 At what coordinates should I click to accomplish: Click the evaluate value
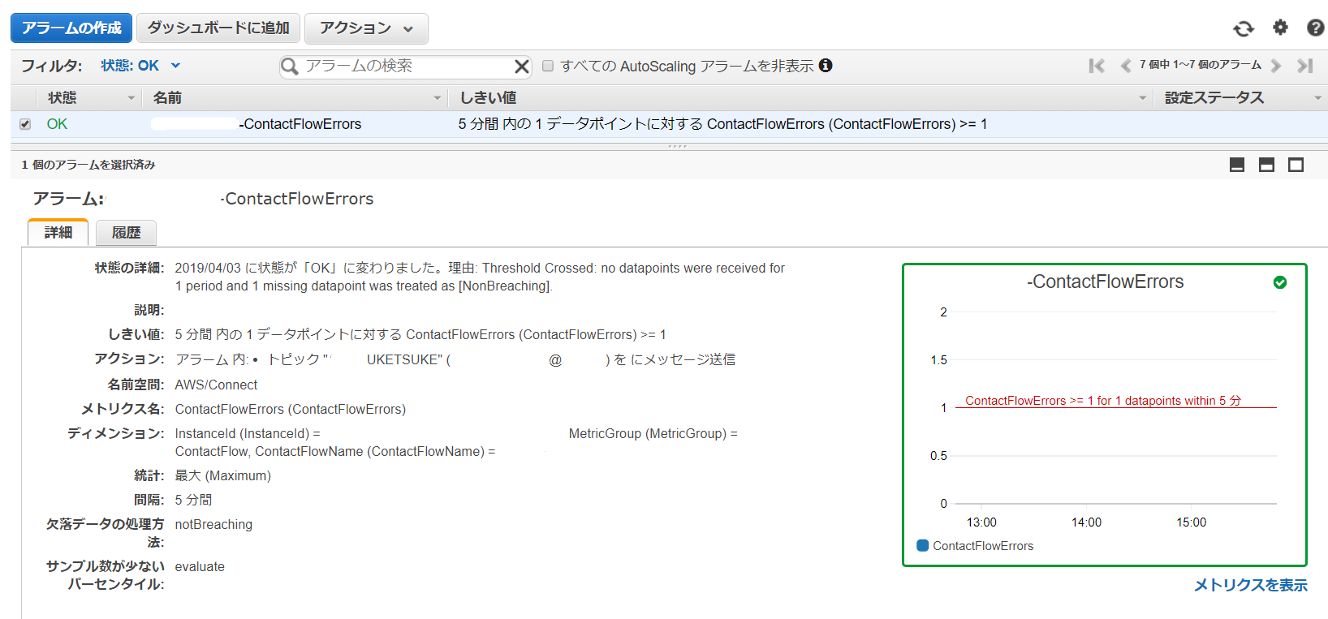click(200, 566)
